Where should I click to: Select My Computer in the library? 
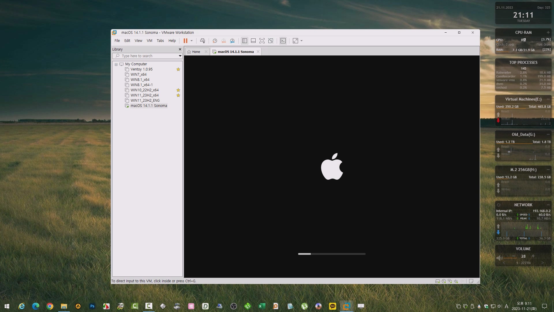(x=136, y=64)
